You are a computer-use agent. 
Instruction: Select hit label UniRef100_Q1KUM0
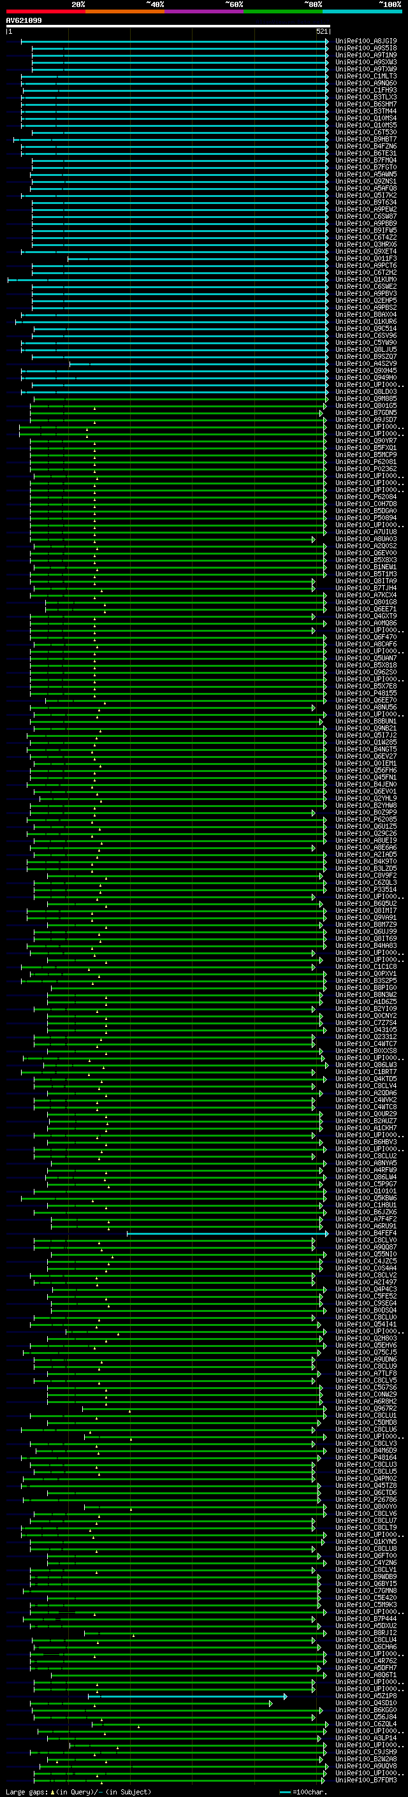pyautogui.click(x=366, y=279)
